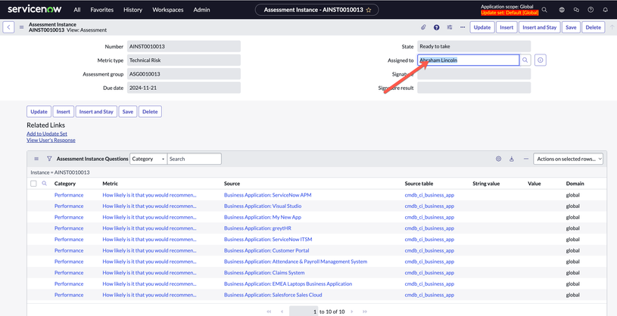Click the personalize form settings icon
617x316 pixels.
click(x=450, y=27)
